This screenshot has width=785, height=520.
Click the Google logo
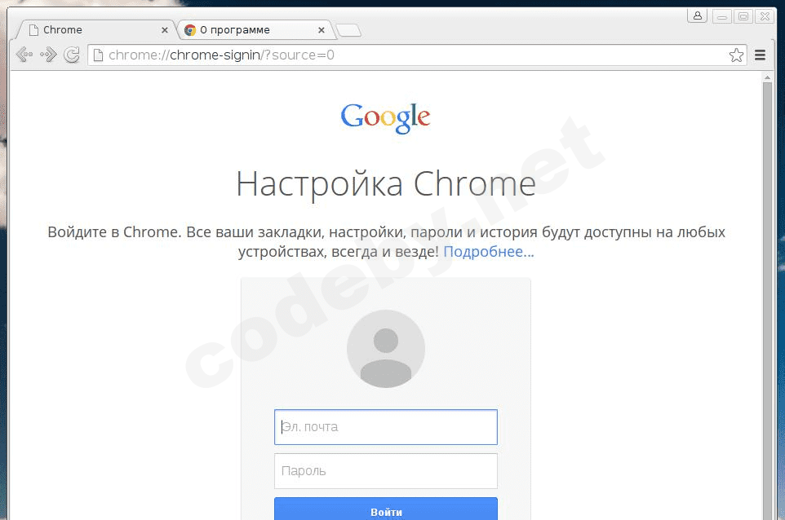pos(385,118)
